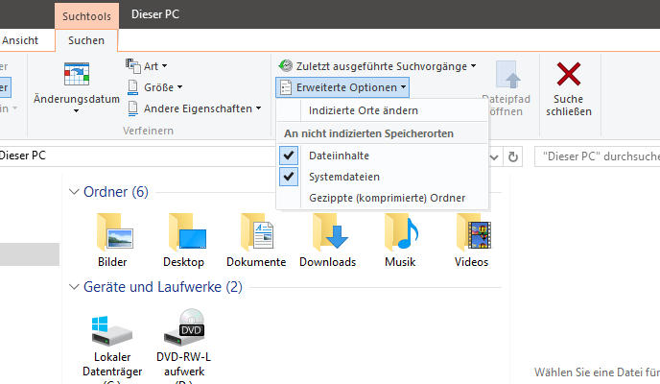Uncheck the Dateiinhalte option
The height and width of the screenshot is (384, 660).
point(339,156)
